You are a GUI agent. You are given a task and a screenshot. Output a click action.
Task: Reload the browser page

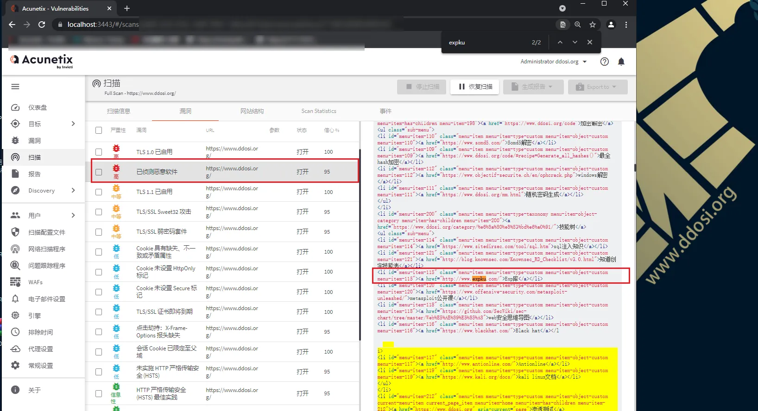point(42,25)
